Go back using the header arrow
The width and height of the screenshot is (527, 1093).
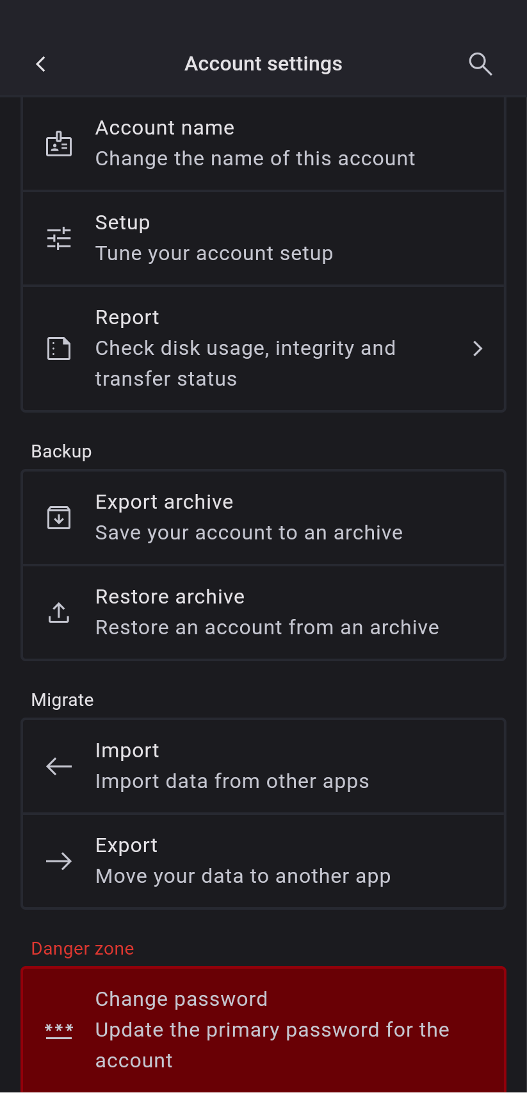41,64
